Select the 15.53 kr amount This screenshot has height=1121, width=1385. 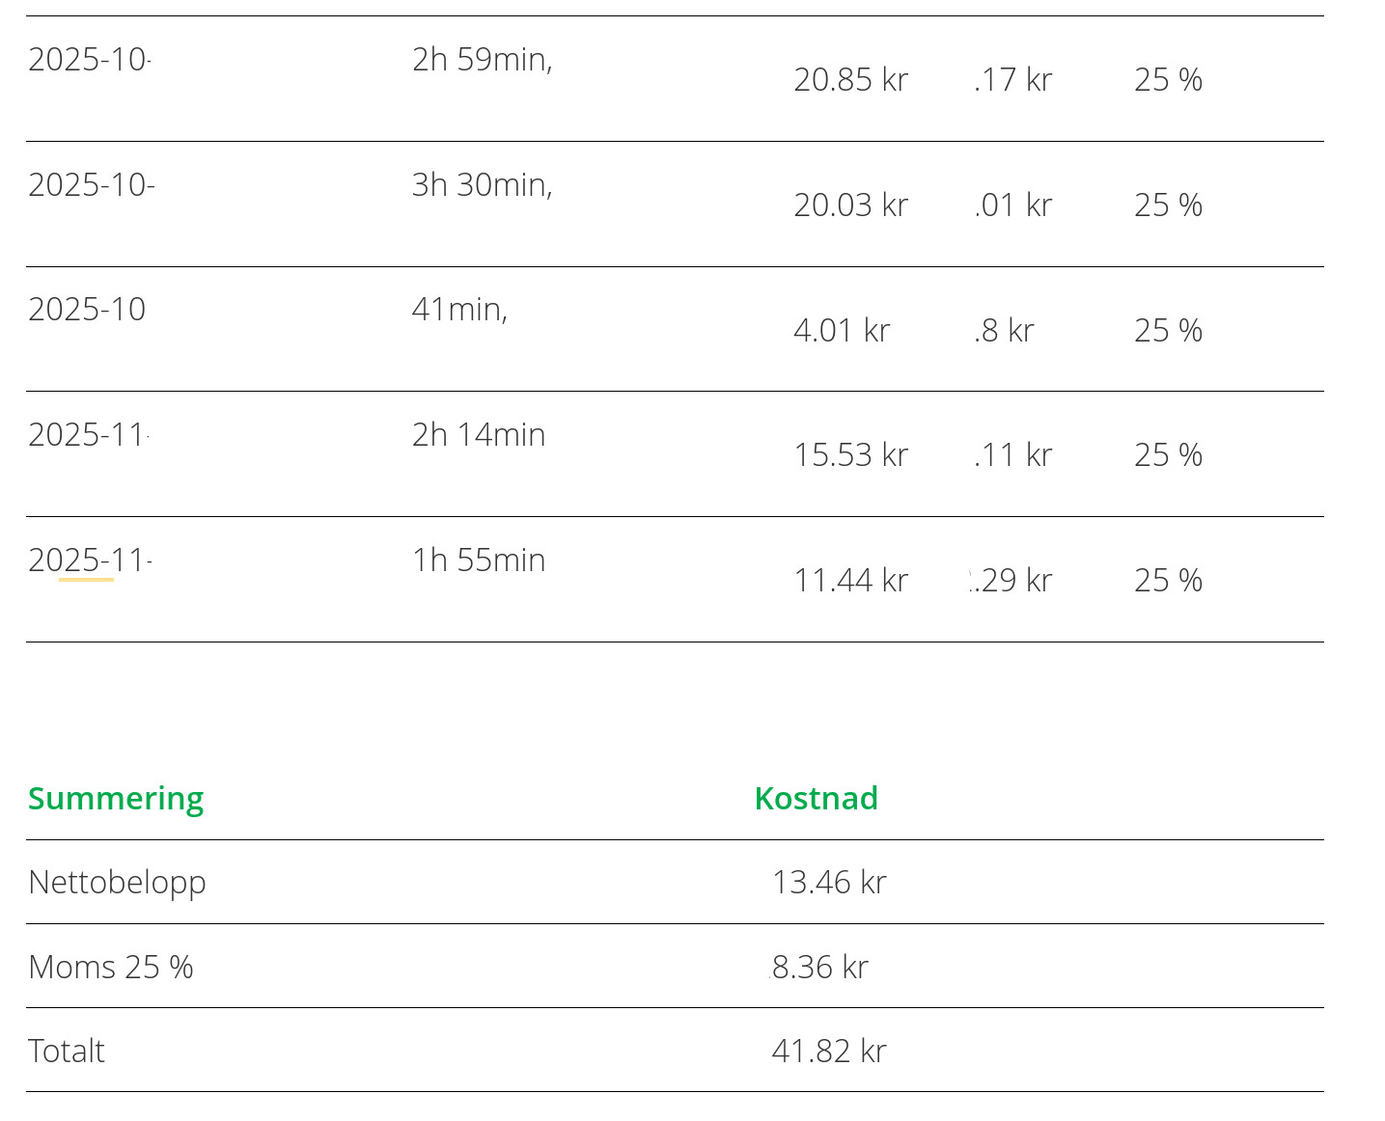coord(850,455)
